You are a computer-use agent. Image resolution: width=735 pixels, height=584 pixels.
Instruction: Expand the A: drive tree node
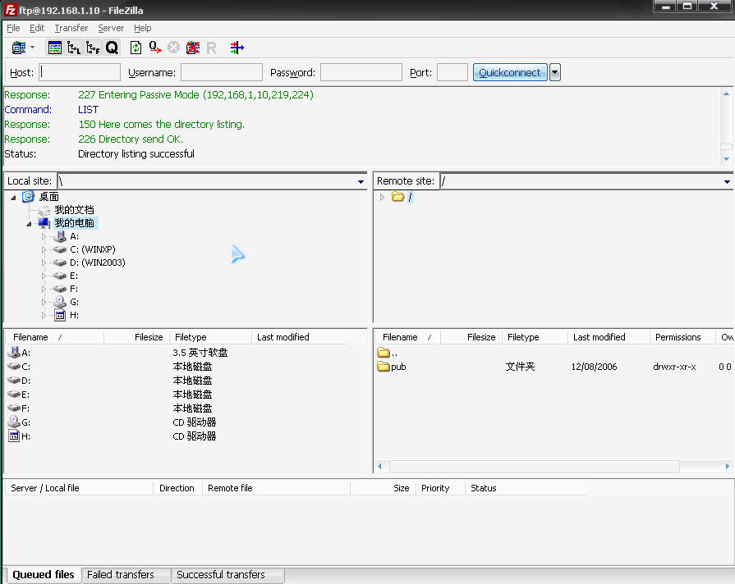click(44, 237)
